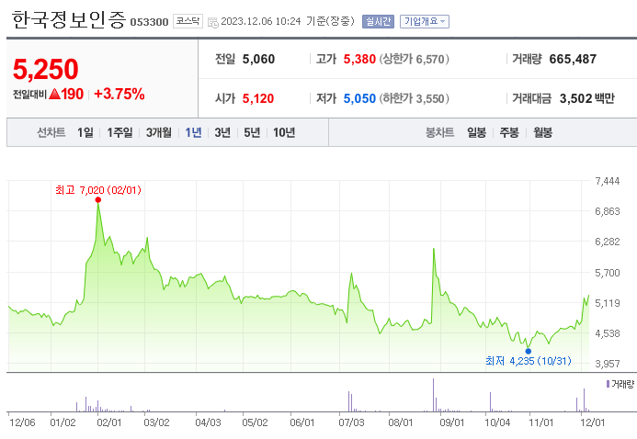Click the 코스닥 market badge

point(188,21)
